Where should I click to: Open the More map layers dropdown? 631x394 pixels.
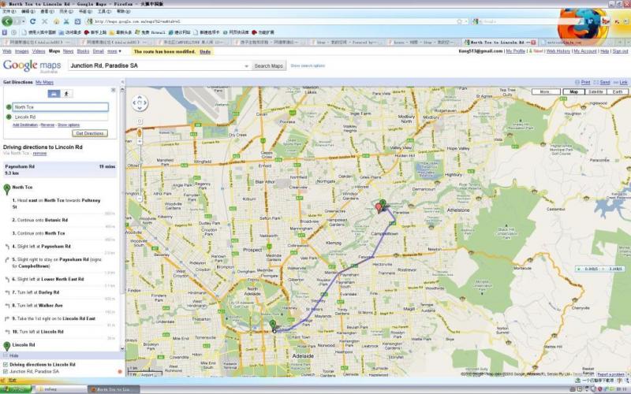[x=545, y=92]
